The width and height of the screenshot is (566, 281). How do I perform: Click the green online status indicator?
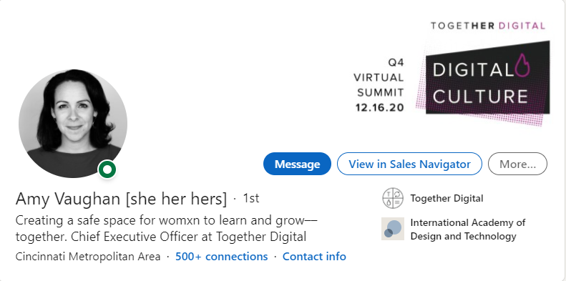[x=107, y=169]
